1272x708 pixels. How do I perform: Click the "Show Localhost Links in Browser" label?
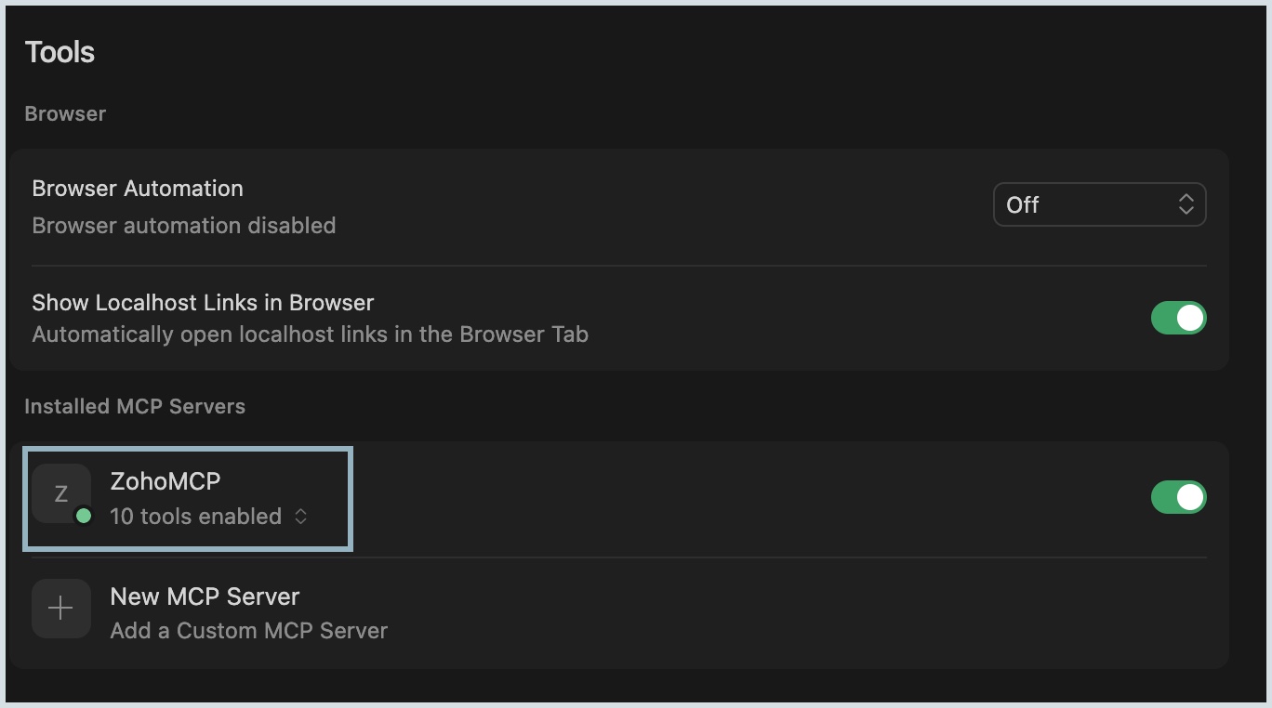[x=203, y=303]
